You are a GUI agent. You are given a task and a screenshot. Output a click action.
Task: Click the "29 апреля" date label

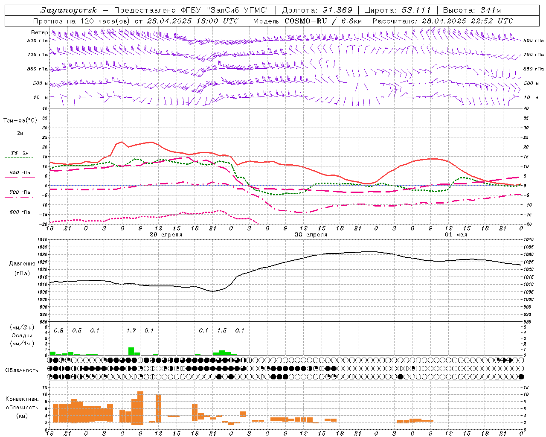click(x=166, y=235)
